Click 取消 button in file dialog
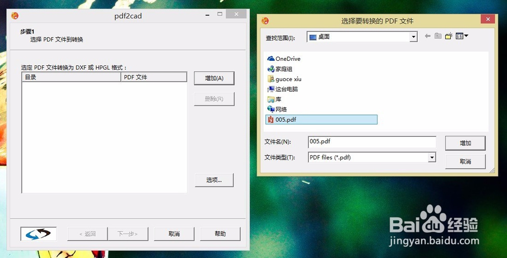507x258 pixels. click(465, 161)
